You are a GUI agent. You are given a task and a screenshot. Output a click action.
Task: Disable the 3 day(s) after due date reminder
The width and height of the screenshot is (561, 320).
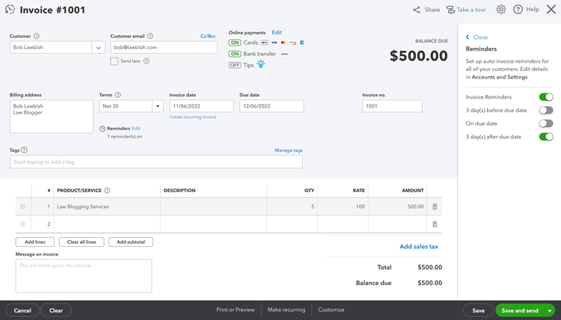click(x=546, y=137)
